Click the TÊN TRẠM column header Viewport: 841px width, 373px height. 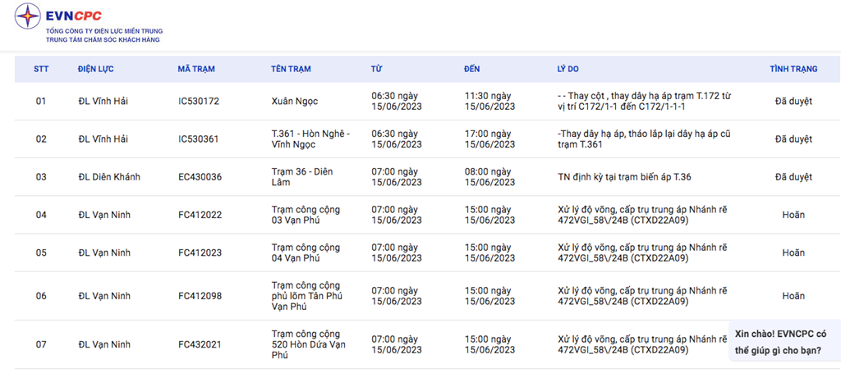(x=291, y=69)
